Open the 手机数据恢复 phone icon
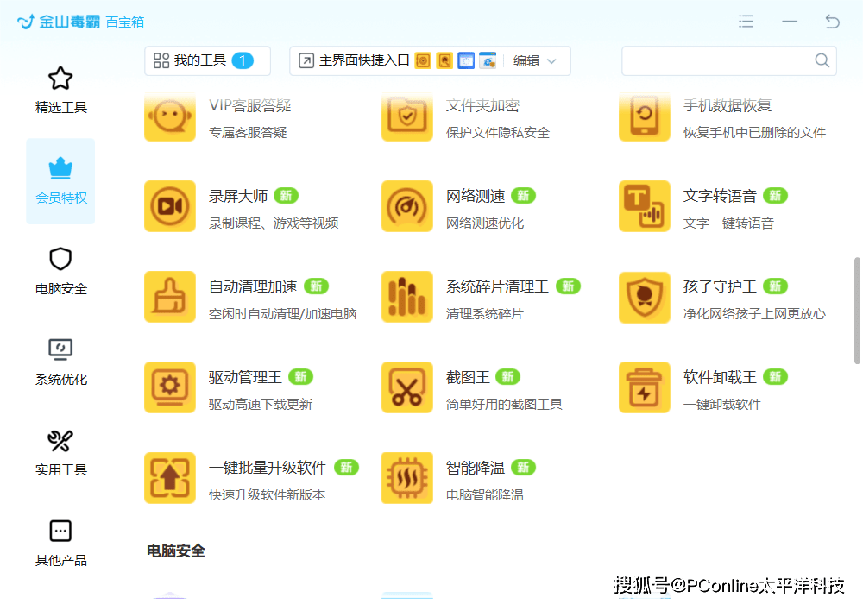Viewport: 863px width, 604px height. pyautogui.click(x=645, y=117)
